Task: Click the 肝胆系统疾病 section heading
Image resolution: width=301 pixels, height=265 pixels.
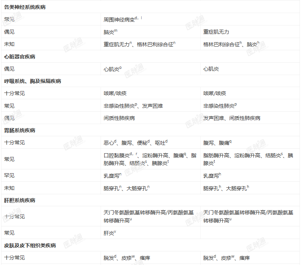Action: point(20,200)
